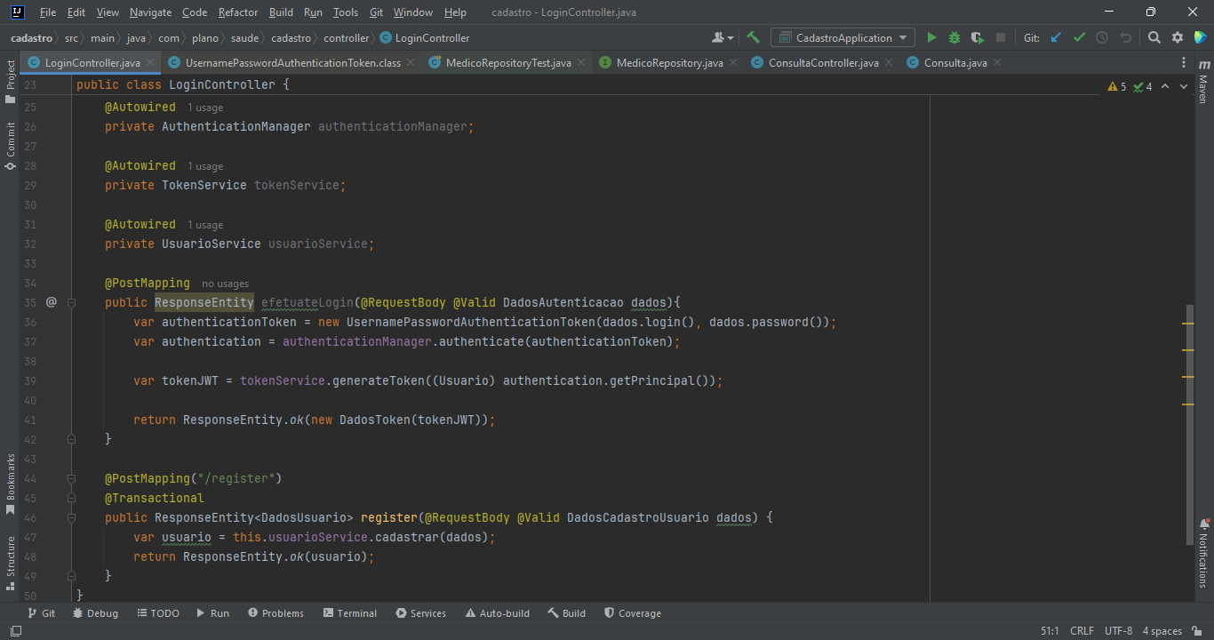The image size is (1214, 640).
Task: Click the padlock read-only toggle in status bar
Action: coord(1197,631)
